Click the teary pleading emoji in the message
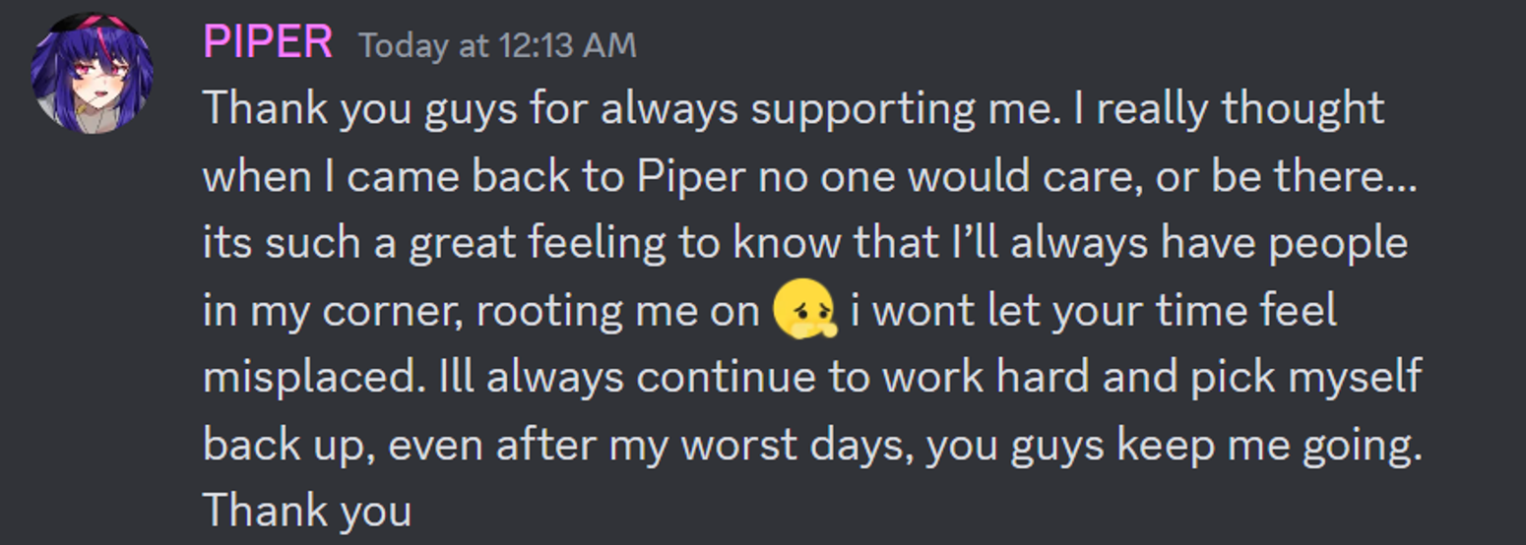The width and height of the screenshot is (1526, 545). pos(804,310)
